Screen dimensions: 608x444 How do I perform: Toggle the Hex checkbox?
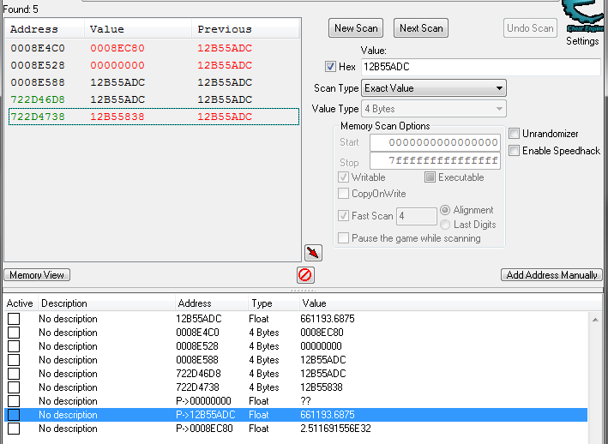tap(331, 66)
